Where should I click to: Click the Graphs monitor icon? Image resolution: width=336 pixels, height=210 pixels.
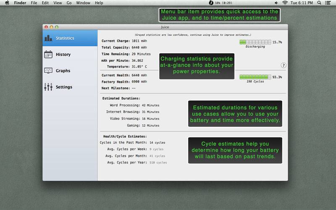[x=48, y=71]
